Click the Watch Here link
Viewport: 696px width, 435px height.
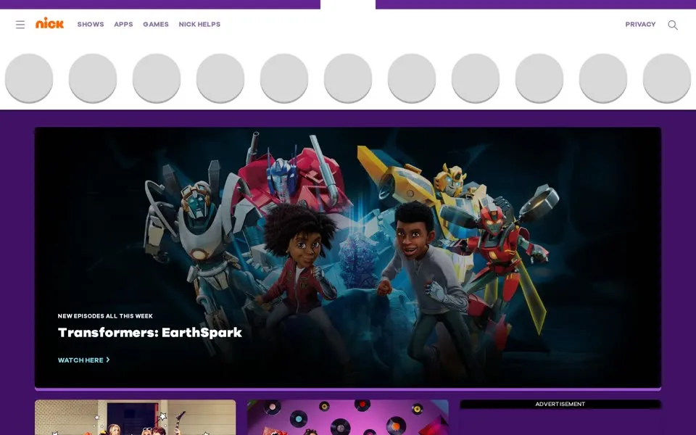[83, 360]
